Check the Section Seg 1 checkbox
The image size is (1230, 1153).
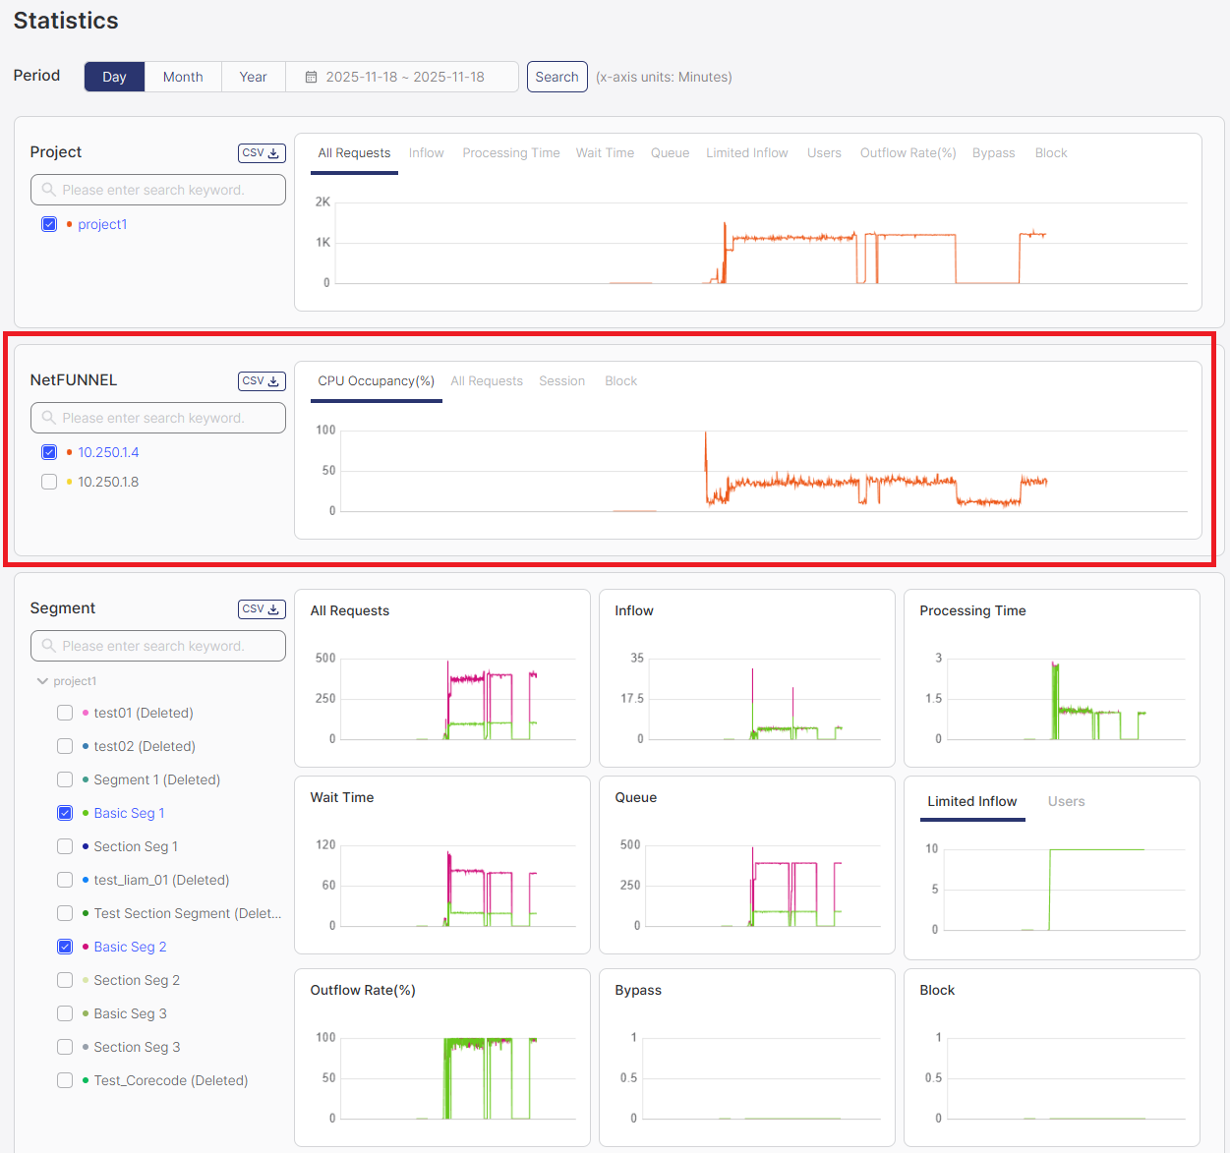65,846
